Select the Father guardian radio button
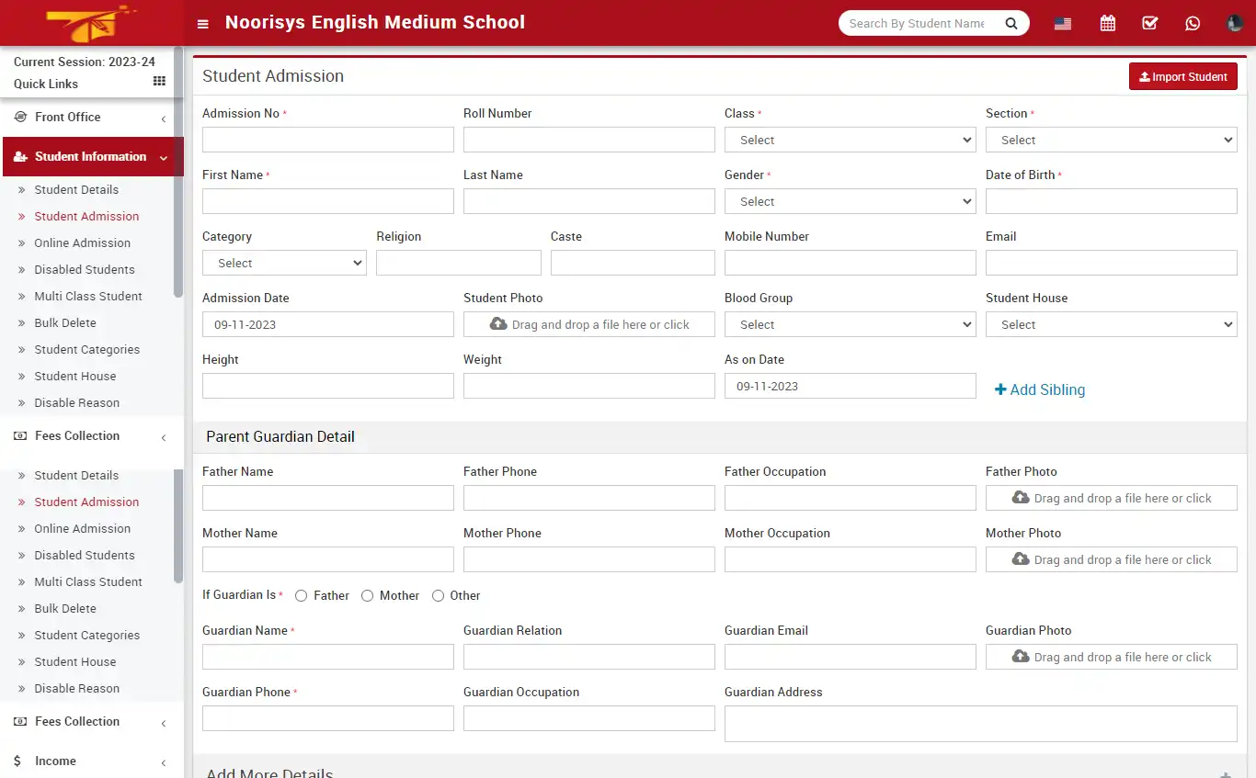 pyautogui.click(x=301, y=595)
